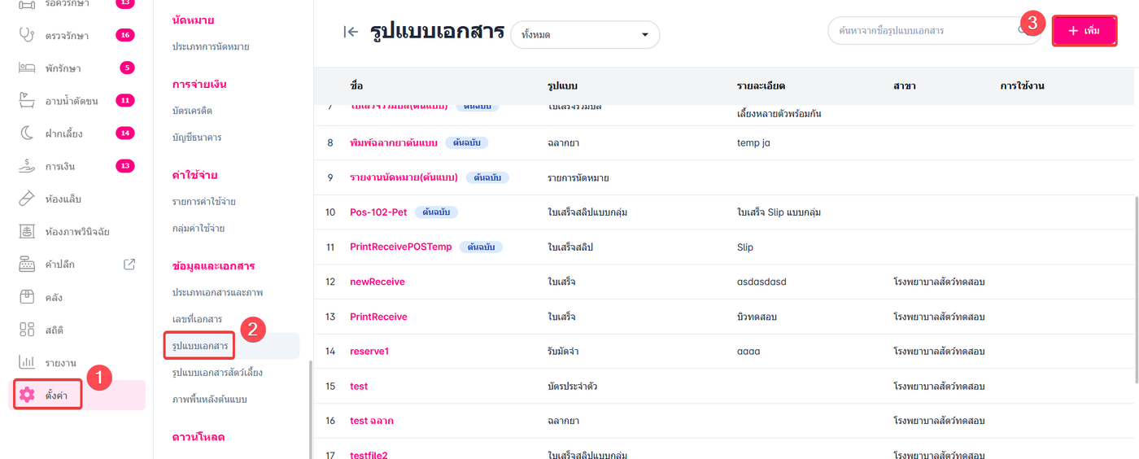
Task: Click the moon icon for ฝากเลี้ยง
Action: [27, 133]
